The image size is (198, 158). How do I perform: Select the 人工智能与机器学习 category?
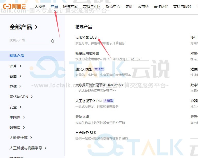point(26,148)
